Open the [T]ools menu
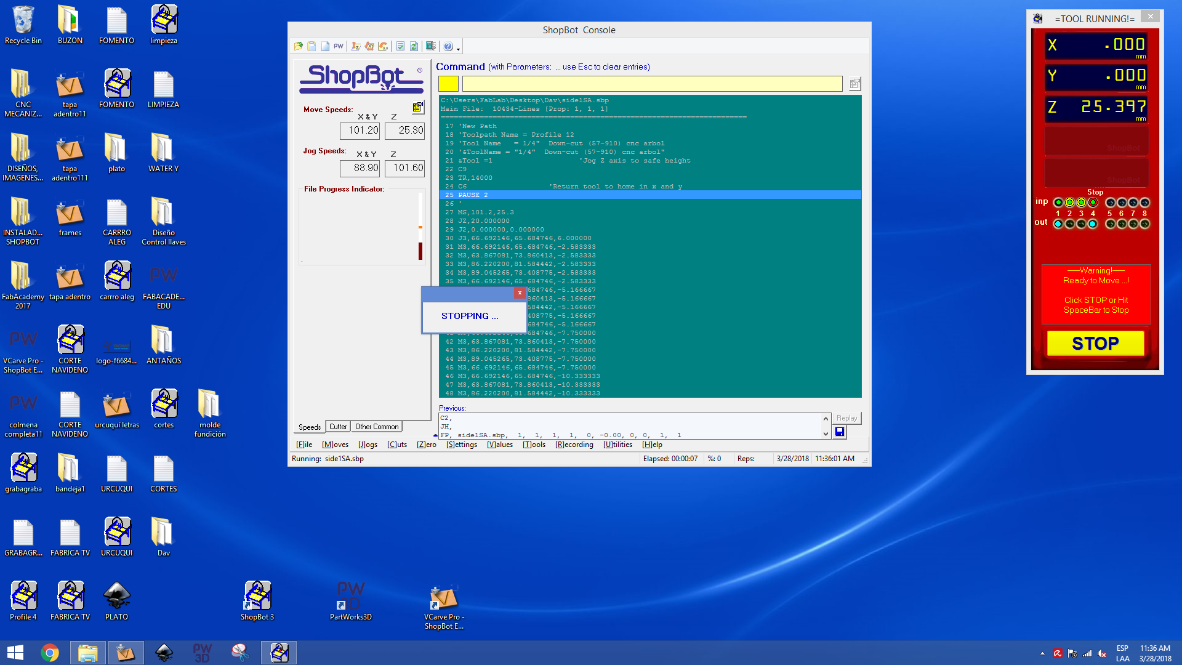This screenshot has height=665, width=1182. (x=534, y=445)
